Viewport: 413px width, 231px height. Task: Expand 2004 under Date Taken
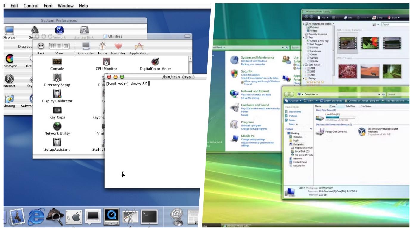(x=305, y=68)
